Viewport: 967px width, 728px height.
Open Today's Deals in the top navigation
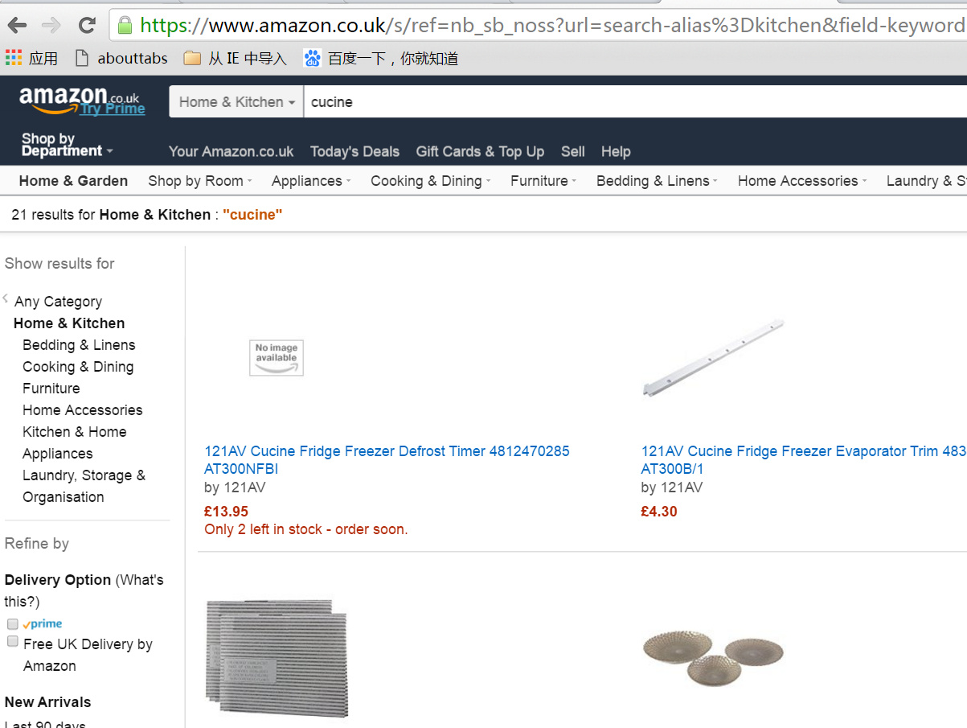pos(354,151)
